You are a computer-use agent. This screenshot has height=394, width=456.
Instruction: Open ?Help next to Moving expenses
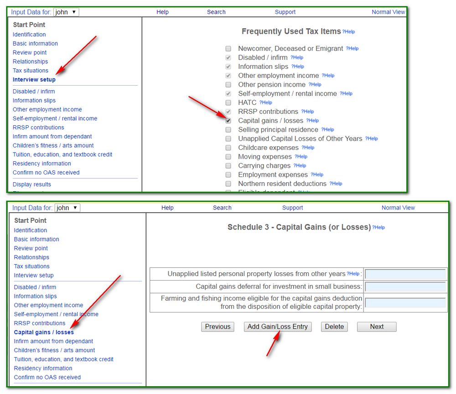[x=301, y=157]
